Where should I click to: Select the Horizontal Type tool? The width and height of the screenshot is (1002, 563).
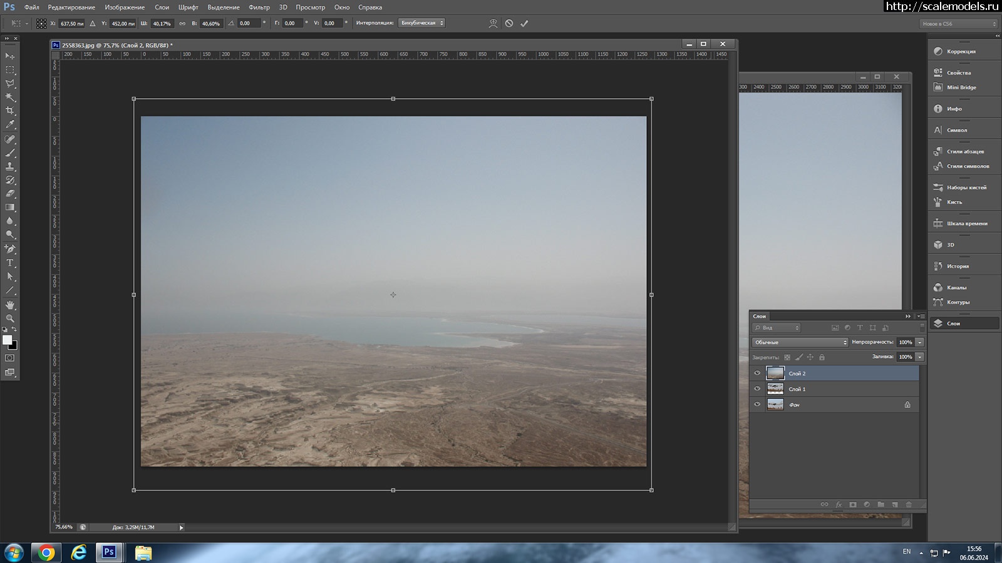point(10,263)
